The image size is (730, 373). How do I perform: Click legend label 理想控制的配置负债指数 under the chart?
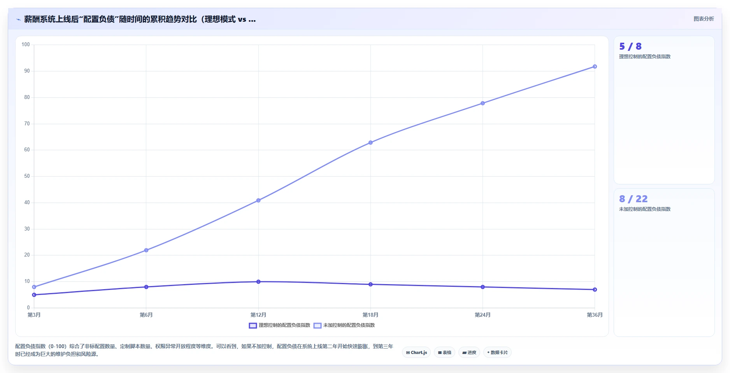(x=284, y=325)
